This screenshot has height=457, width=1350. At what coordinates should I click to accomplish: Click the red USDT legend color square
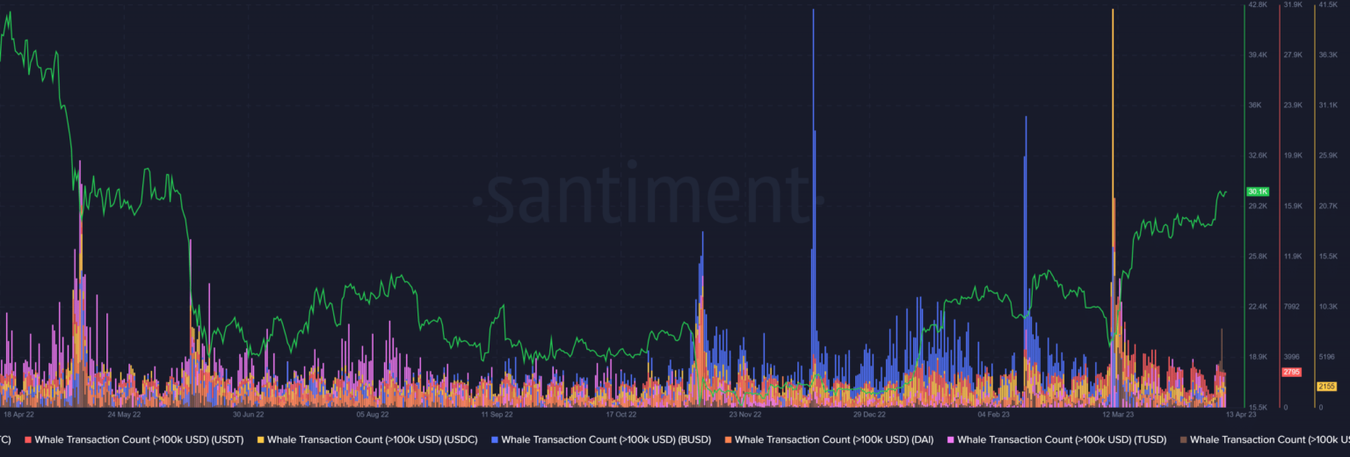[28, 439]
